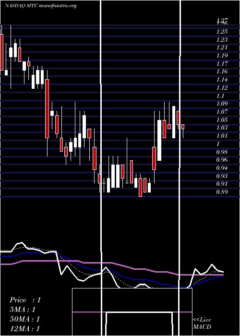Viewport: 240px width, 336px height.
Task: Pick the 1.17 price axis value
Action: [x=222, y=64]
